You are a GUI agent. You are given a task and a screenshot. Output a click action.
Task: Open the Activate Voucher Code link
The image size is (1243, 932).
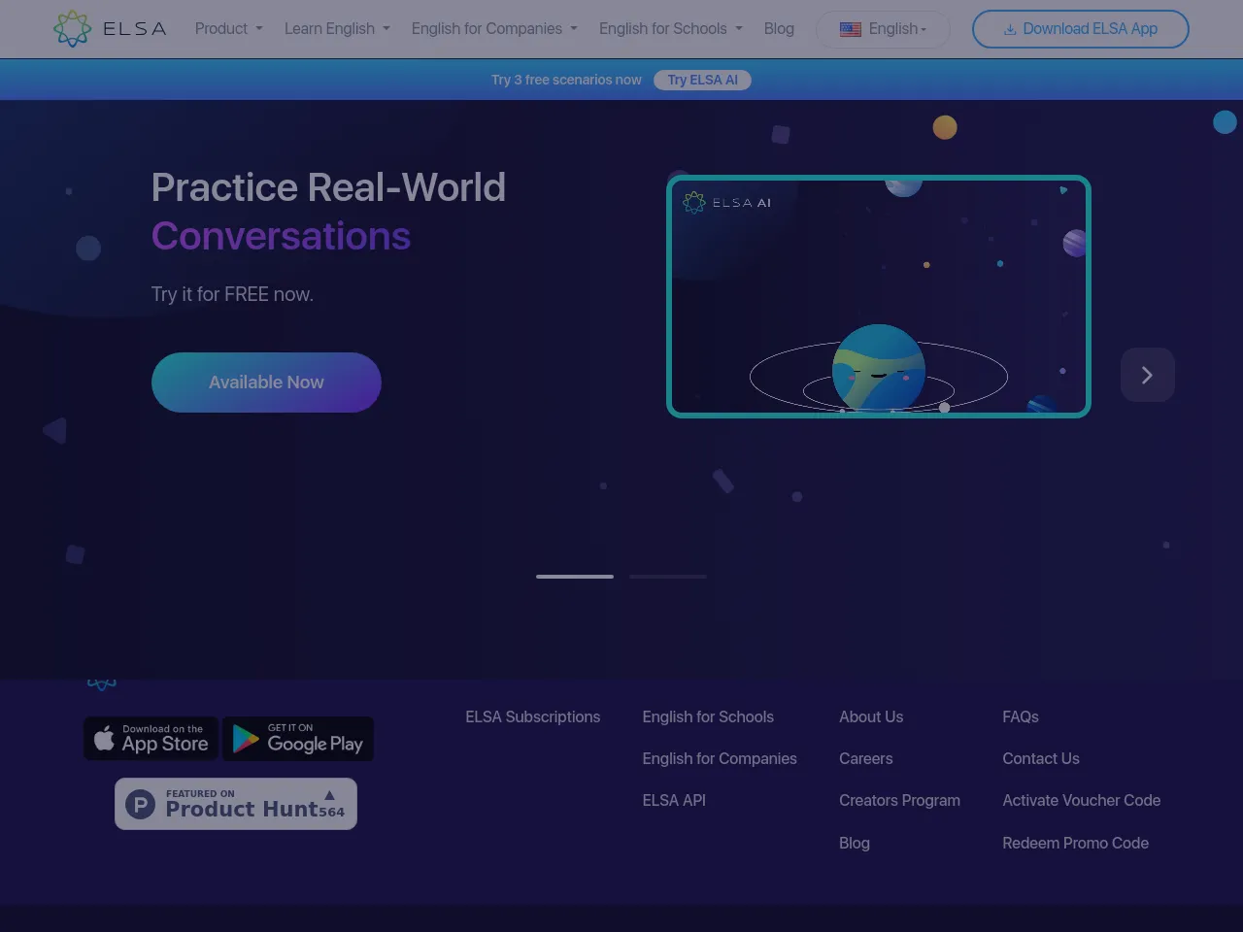click(x=1081, y=800)
